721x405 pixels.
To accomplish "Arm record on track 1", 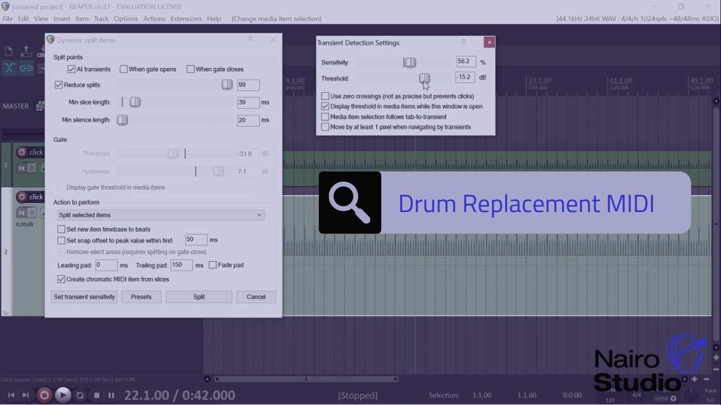I will point(22,152).
